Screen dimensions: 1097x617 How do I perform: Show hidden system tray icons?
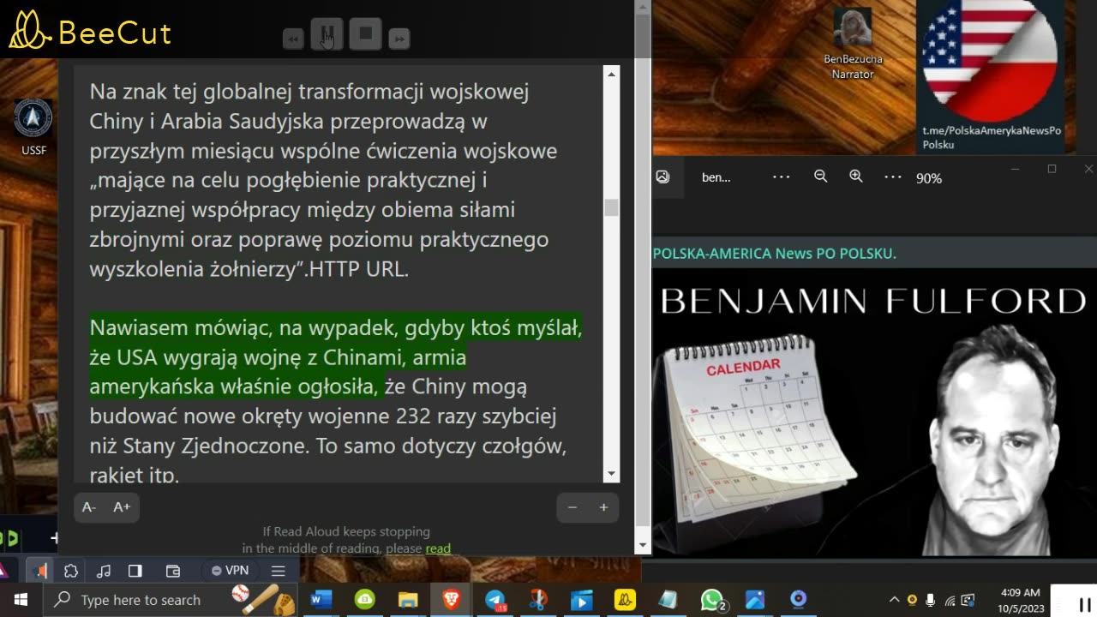894,600
